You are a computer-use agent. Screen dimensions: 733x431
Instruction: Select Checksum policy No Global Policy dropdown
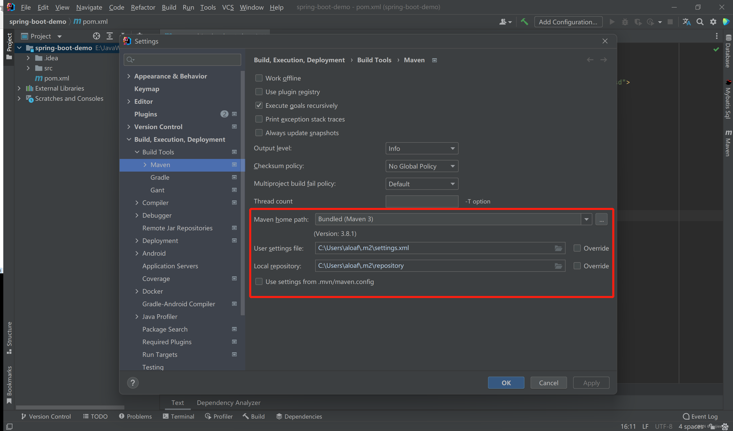[421, 166]
